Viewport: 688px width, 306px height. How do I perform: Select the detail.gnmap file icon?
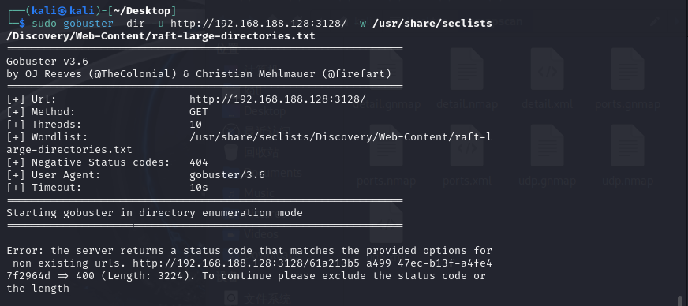tap(386, 69)
